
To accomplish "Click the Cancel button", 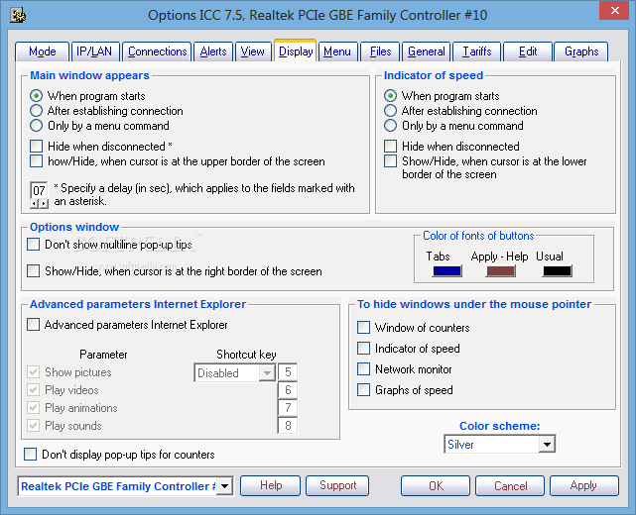I will 510,485.
